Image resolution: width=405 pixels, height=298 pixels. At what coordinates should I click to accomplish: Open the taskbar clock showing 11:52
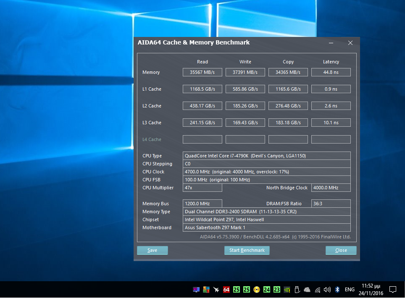pos(371,290)
